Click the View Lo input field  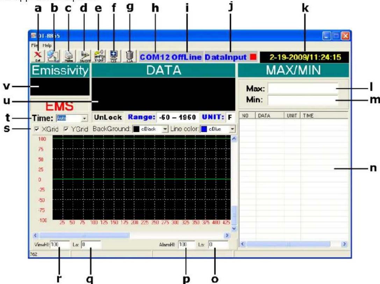91,244
